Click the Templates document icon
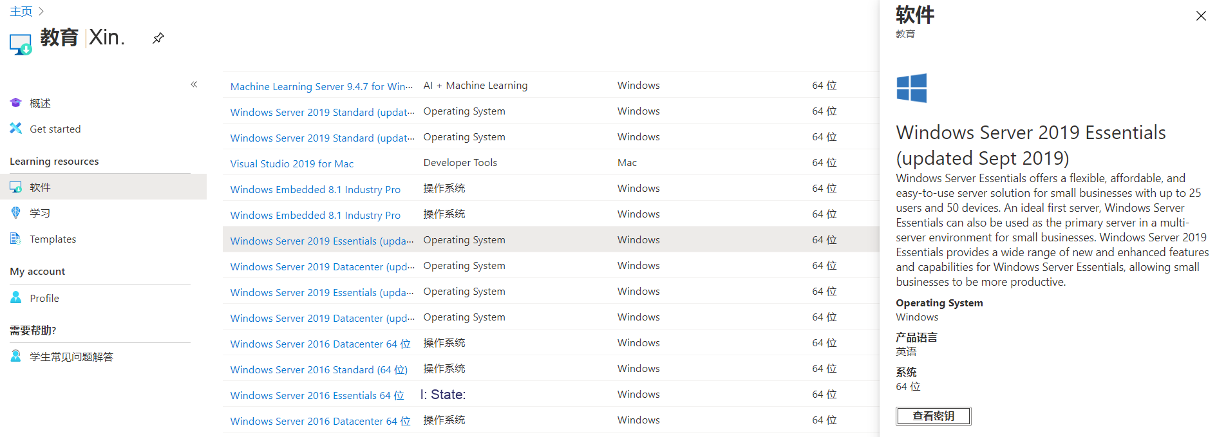Viewport: 1217px width, 437px height. (x=15, y=239)
